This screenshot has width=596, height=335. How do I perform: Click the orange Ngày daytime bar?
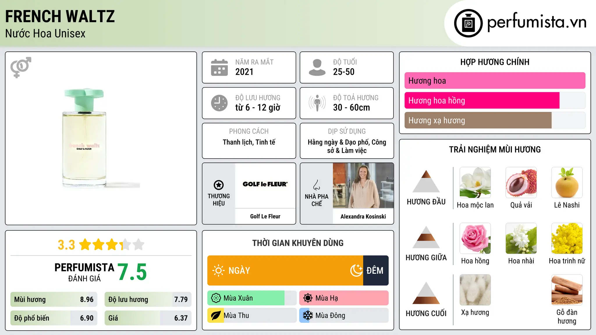[285, 270]
